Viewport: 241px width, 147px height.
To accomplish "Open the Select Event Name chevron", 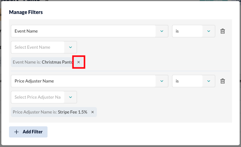I will (x=70, y=47).
